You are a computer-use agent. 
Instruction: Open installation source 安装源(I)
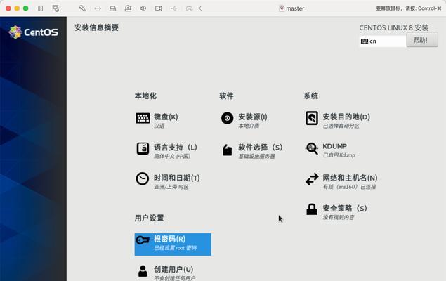click(x=244, y=120)
